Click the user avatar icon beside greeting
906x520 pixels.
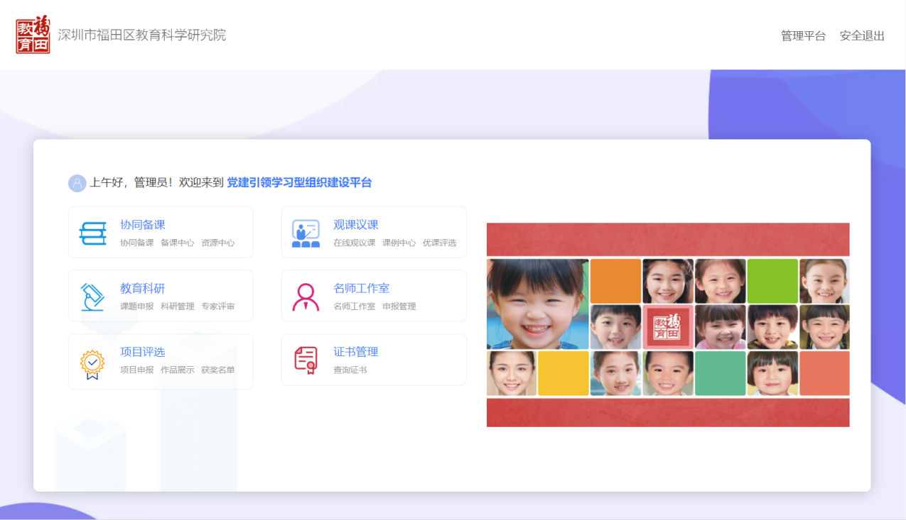[77, 183]
